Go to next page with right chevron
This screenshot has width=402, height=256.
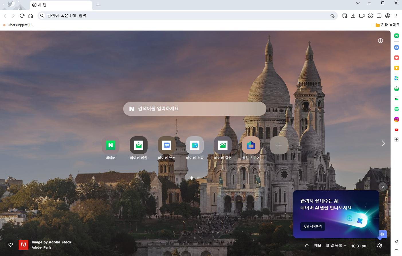click(x=383, y=143)
